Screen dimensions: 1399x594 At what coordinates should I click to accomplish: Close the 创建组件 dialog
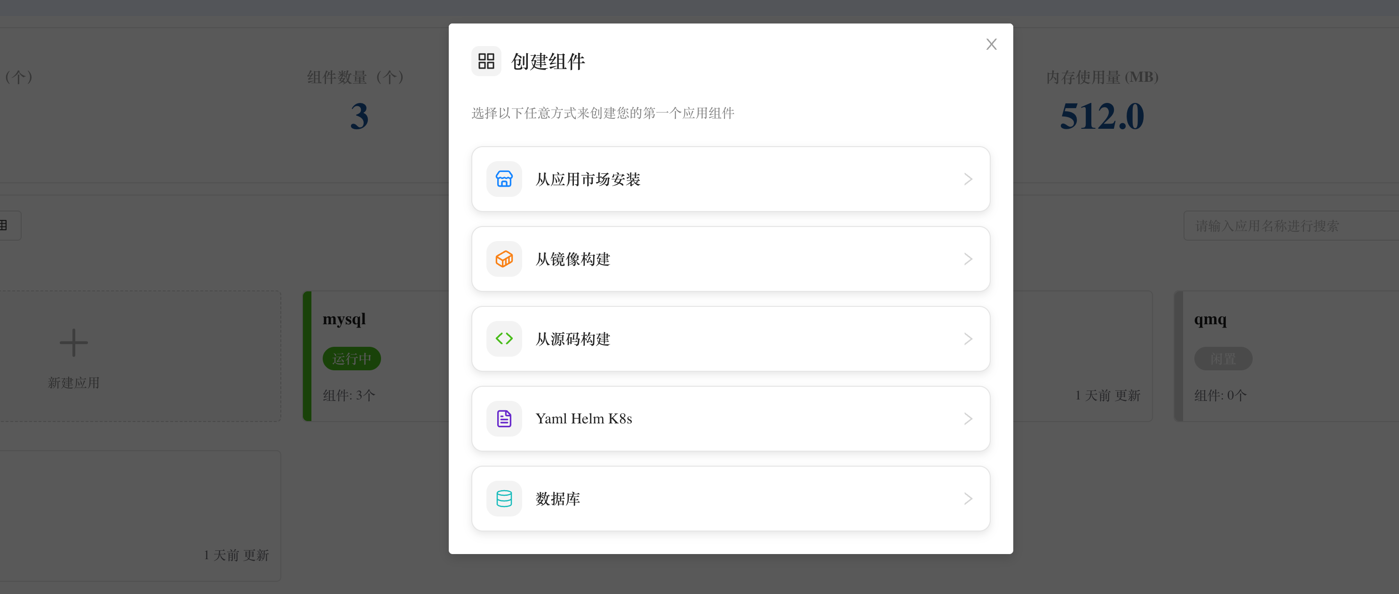point(991,45)
